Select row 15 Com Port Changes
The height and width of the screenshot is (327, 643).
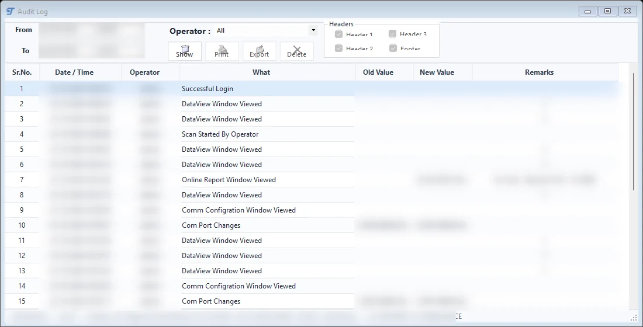pos(312,301)
